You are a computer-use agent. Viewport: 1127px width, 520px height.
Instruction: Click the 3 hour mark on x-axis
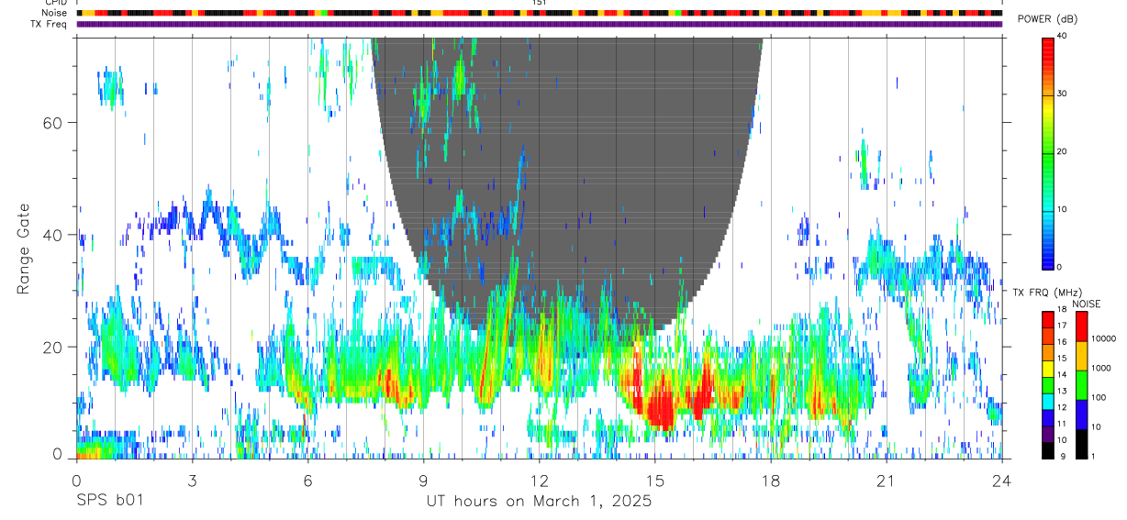(192, 481)
